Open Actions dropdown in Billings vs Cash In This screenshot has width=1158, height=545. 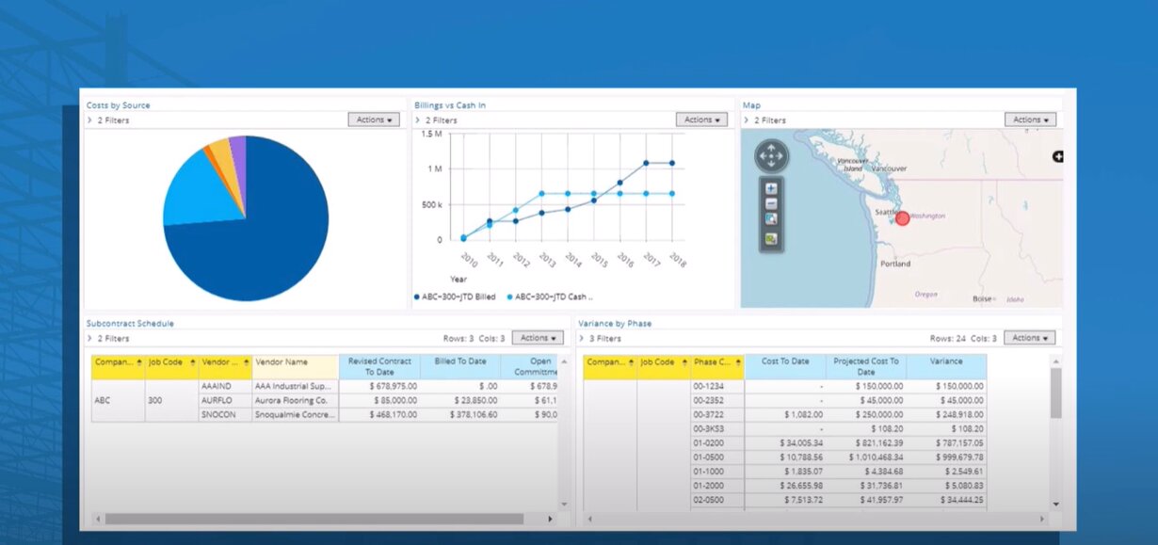click(x=701, y=120)
